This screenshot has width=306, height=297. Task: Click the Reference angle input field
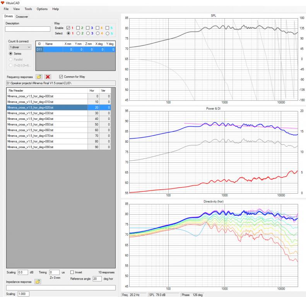click(97, 279)
